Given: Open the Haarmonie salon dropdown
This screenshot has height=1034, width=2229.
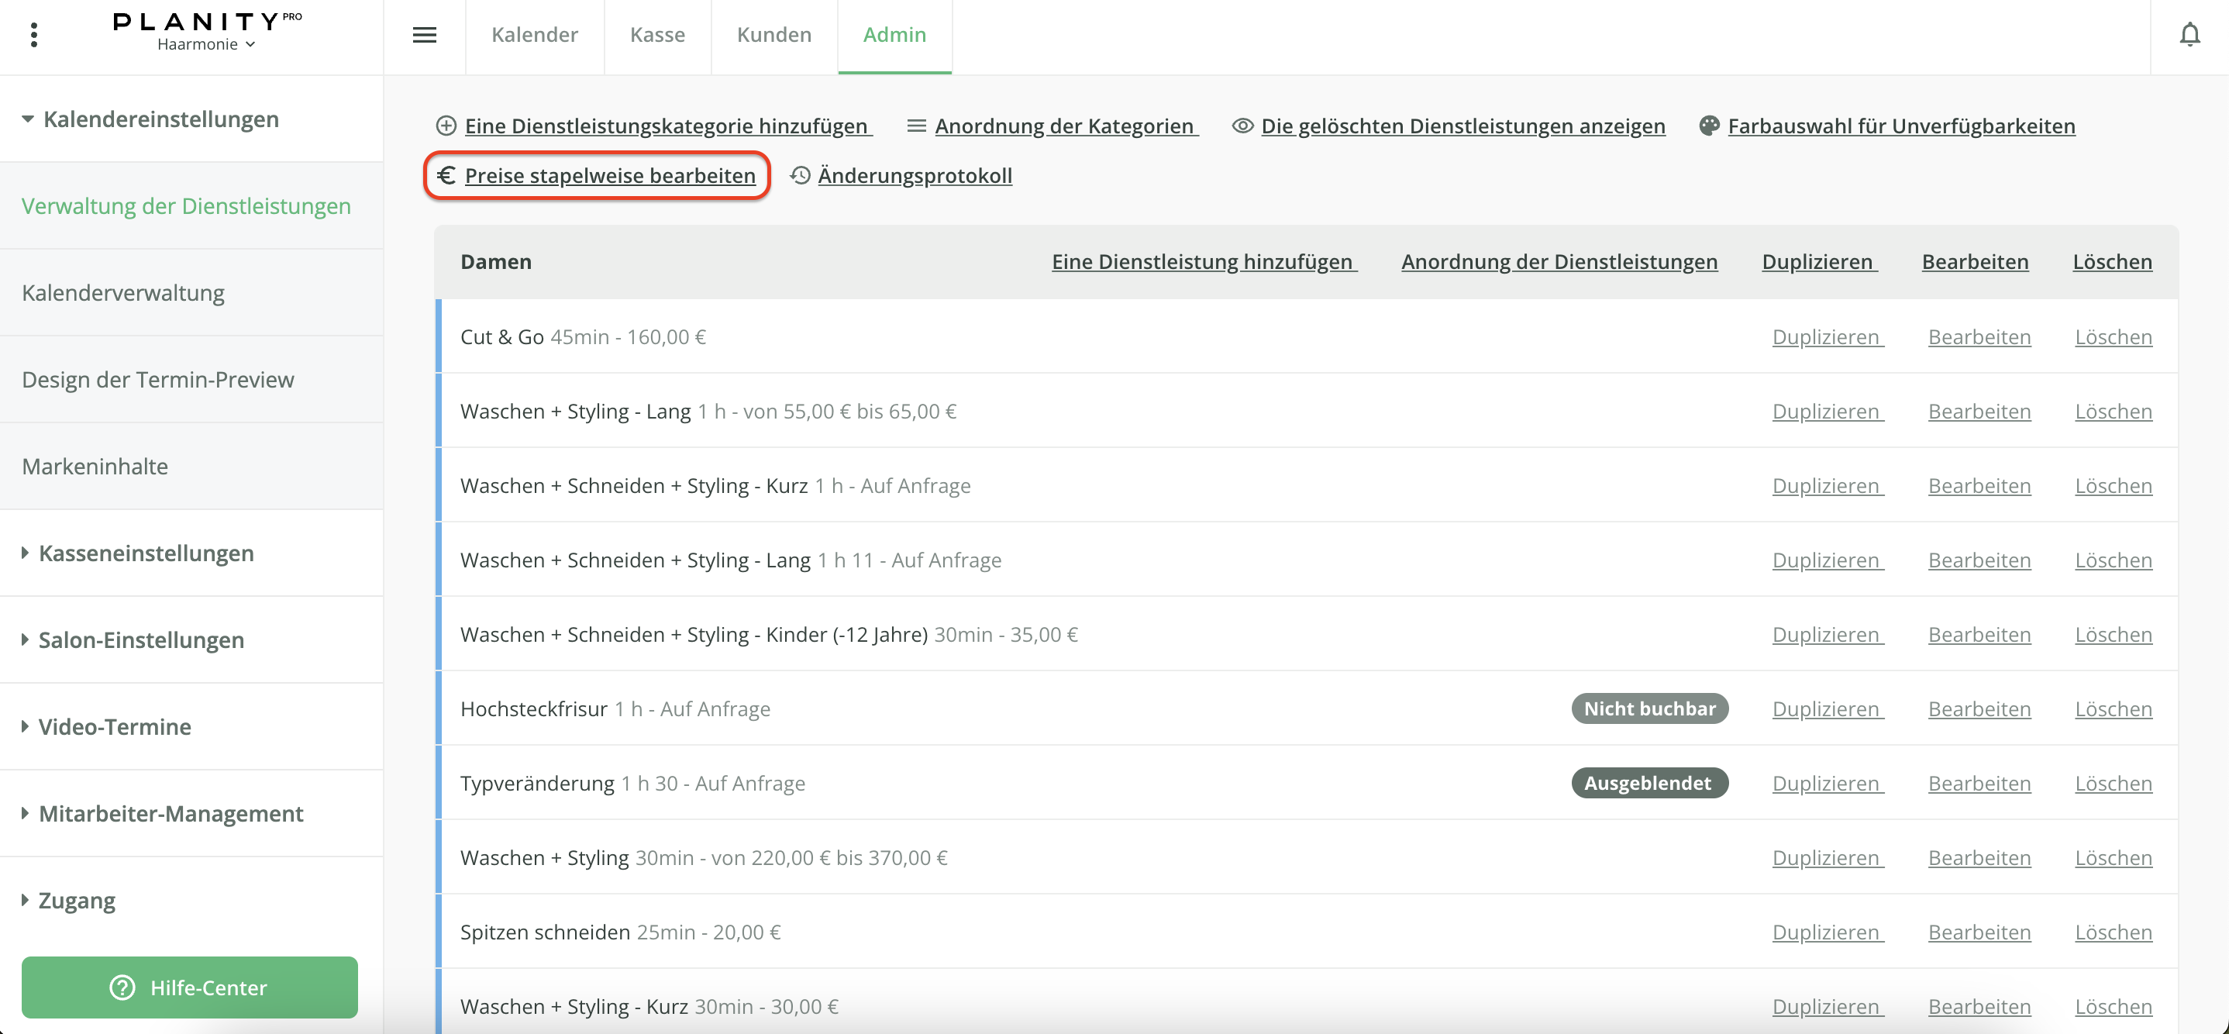Looking at the screenshot, I should point(206,44).
